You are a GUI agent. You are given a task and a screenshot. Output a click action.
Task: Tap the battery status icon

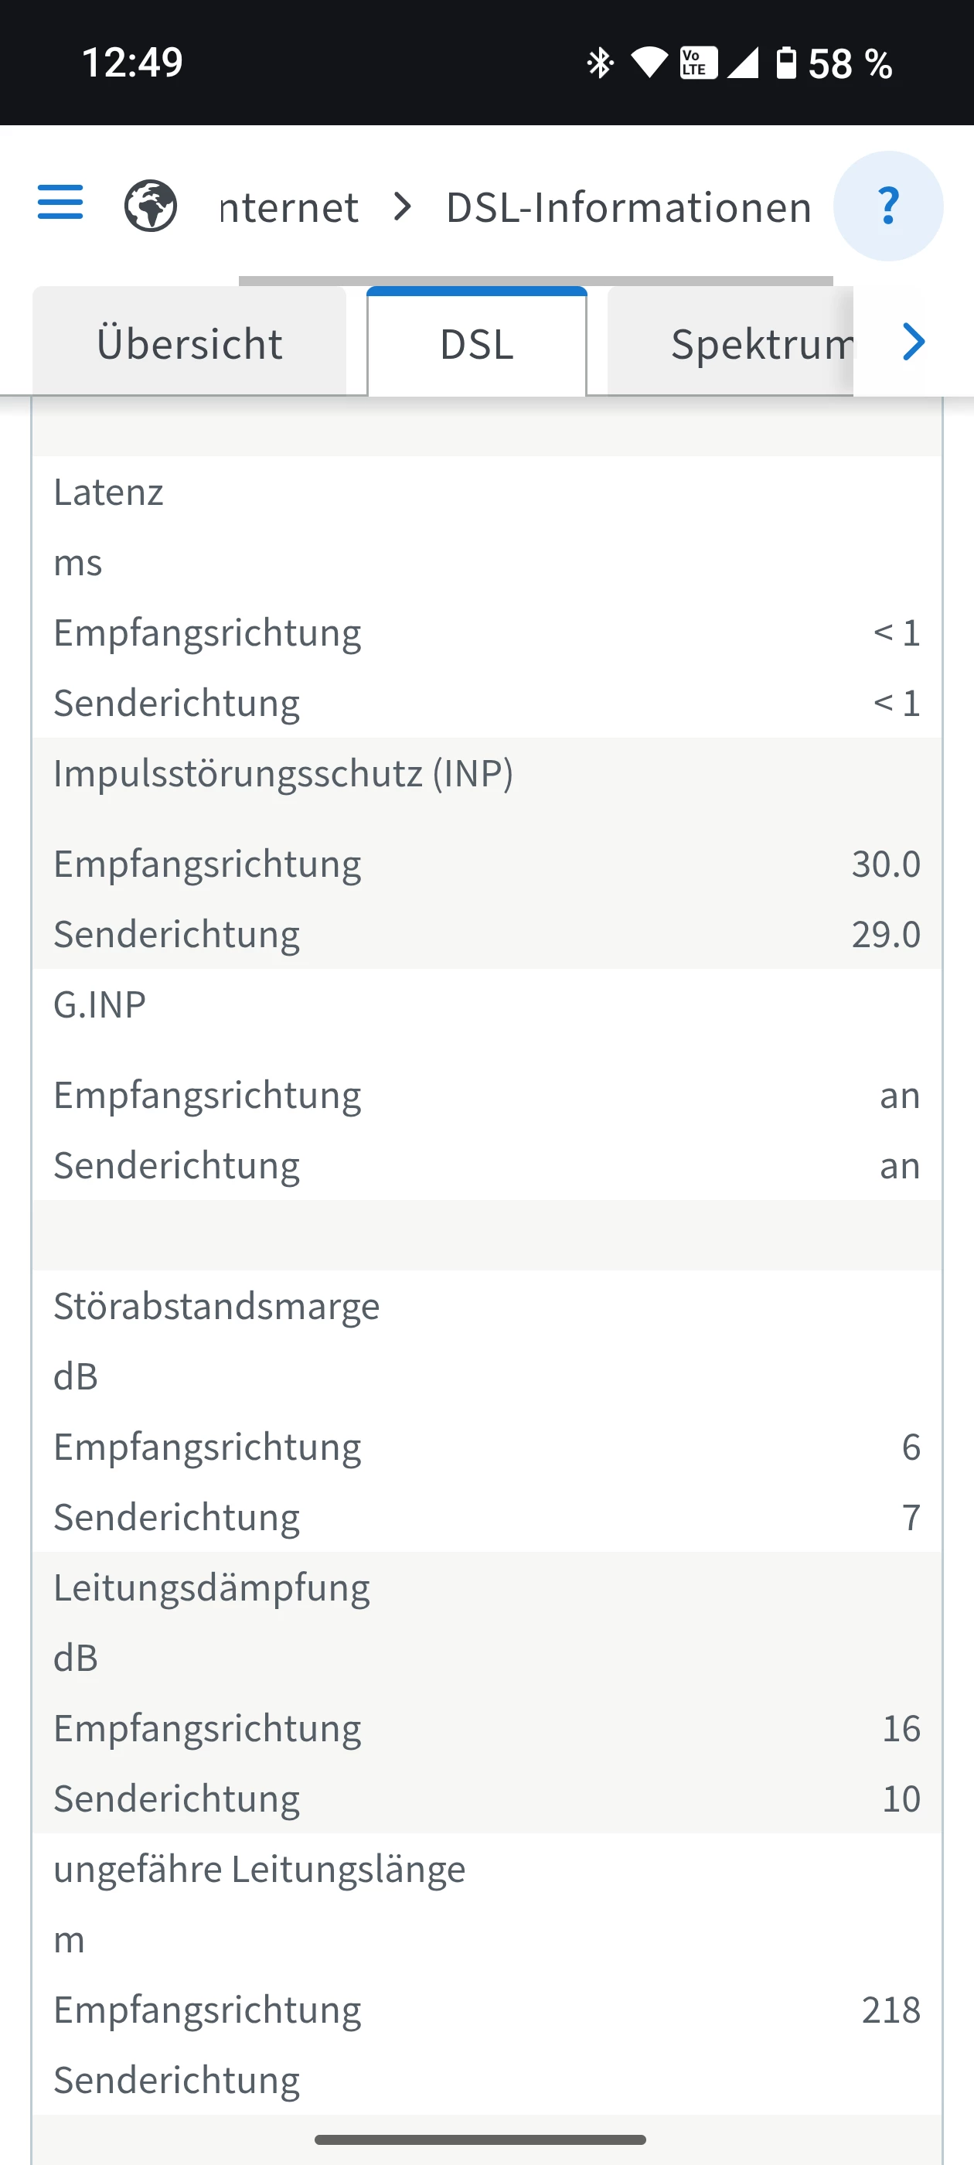[785, 63]
